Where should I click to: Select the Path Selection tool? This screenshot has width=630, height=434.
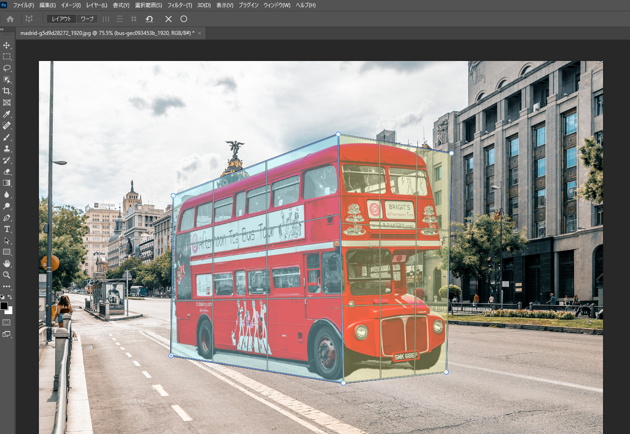click(x=7, y=240)
